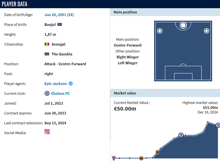
Task: Click the Sep 13, 2024 extension date
Action: coord(55,123)
